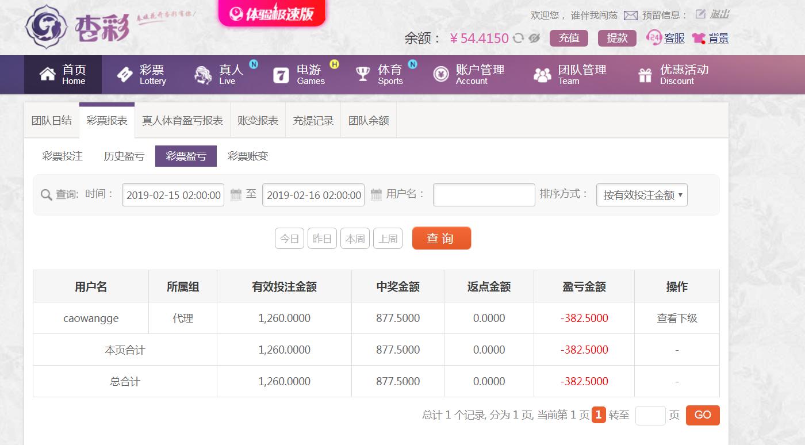This screenshot has height=445, width=805.
Task: Hide the balance using the eye icon
Action: click(534, 39)
